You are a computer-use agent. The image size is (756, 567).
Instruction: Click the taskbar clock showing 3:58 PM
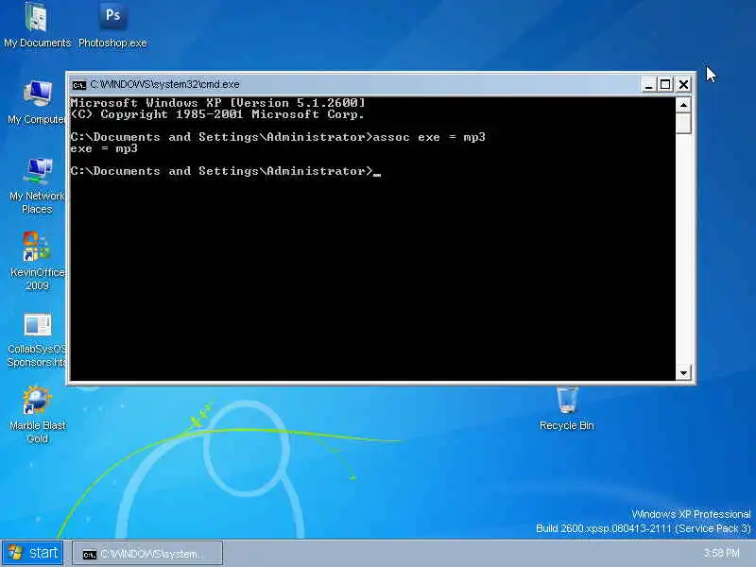click(x=721, y=553)
